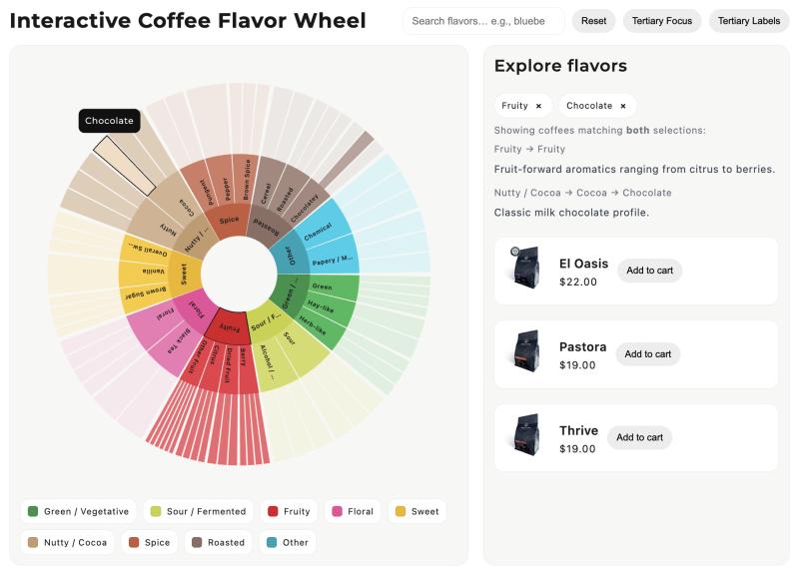Toggle the Floral legend chip

pyautogui.click(x=351, y=511)
